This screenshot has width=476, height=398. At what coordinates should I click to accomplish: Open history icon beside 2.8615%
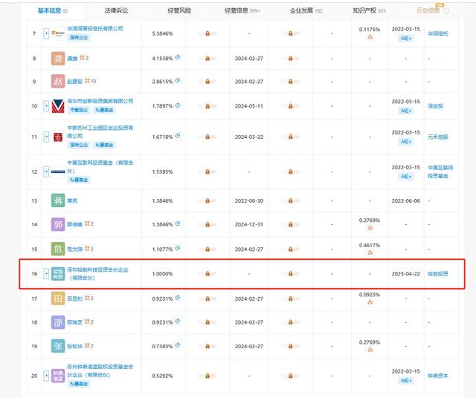coord(178,81)
